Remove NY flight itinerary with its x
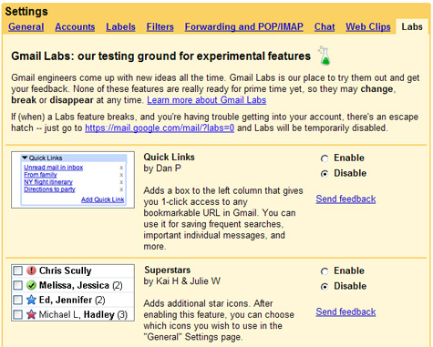This screenshot has width=433, height=347. 121,182
